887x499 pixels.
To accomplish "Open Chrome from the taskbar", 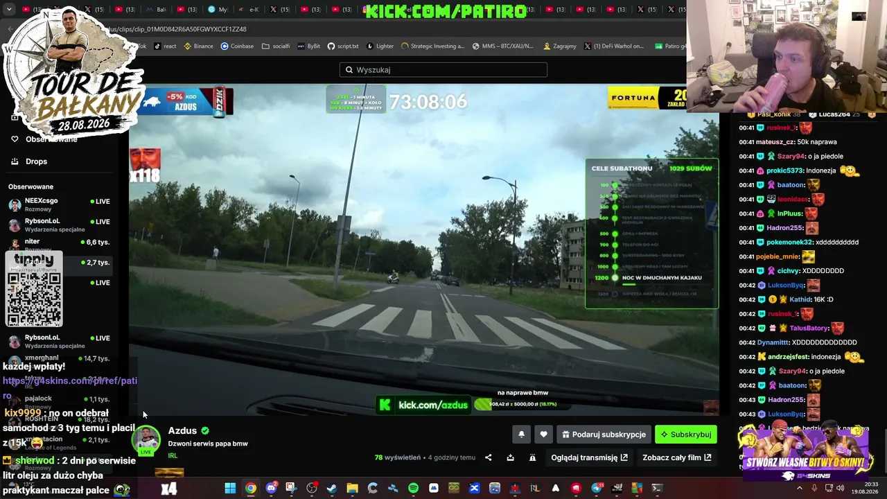I will tap(250, 488).
